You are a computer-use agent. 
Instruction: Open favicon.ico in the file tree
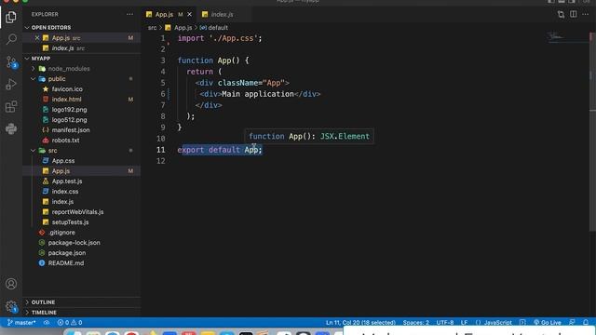67,89
